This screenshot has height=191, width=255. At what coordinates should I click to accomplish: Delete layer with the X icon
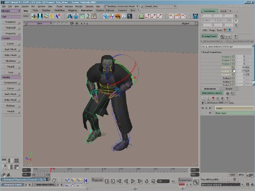pos(218,98)
